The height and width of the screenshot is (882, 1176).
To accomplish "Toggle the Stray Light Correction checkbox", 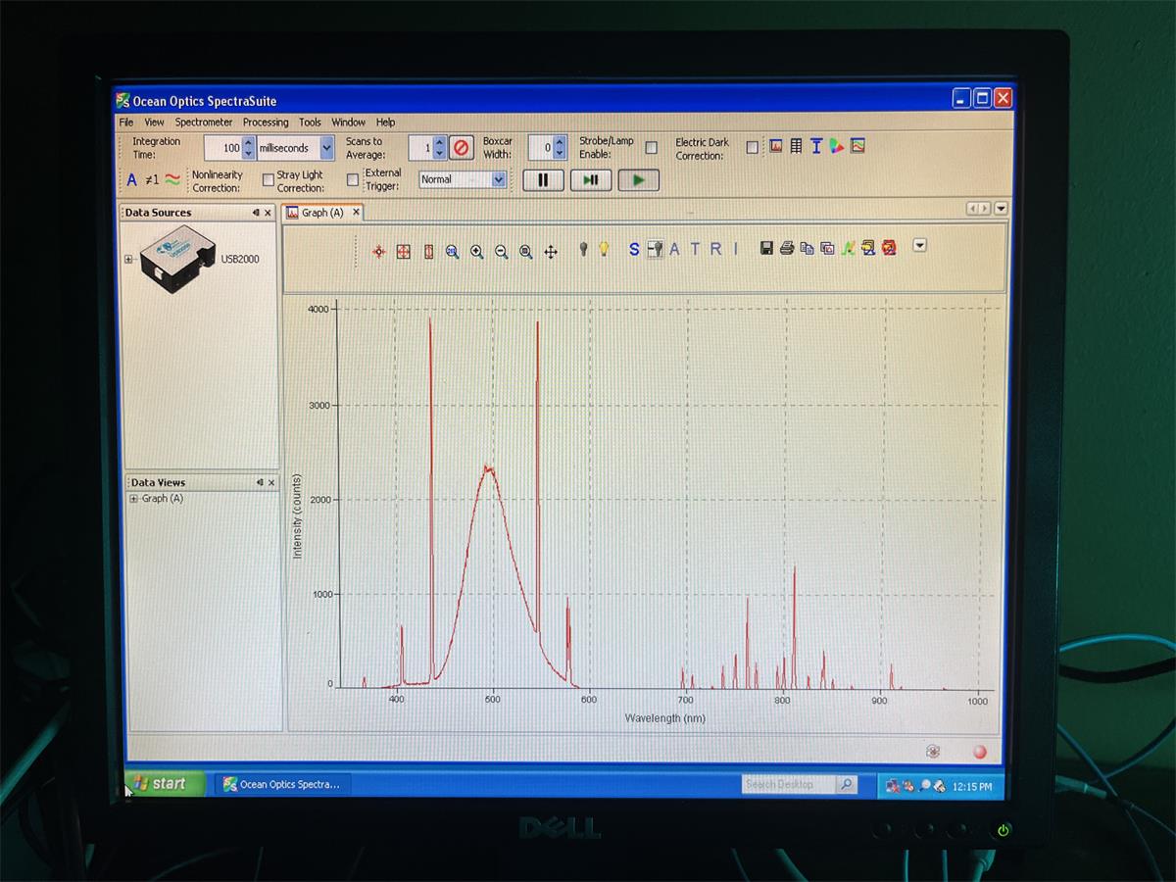I will coord(353,180).
